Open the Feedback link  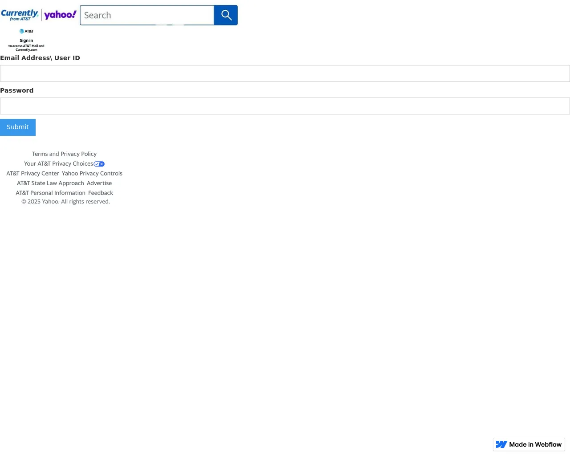pyautogui.click(x=101, y=193)
